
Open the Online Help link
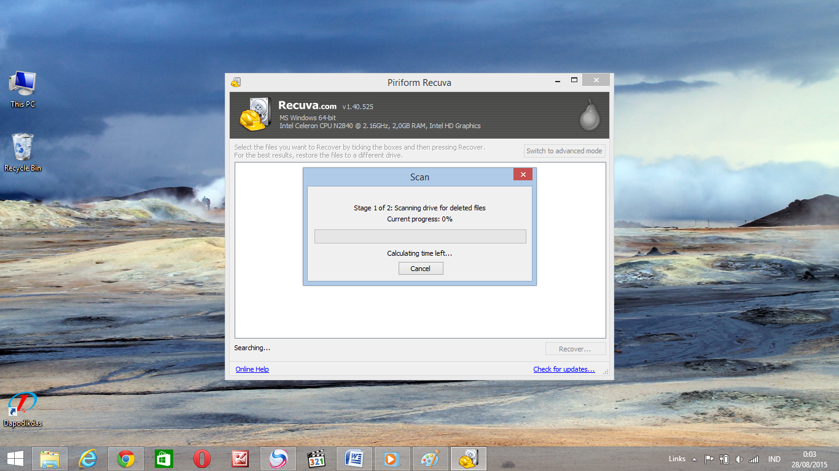point(252,369)
